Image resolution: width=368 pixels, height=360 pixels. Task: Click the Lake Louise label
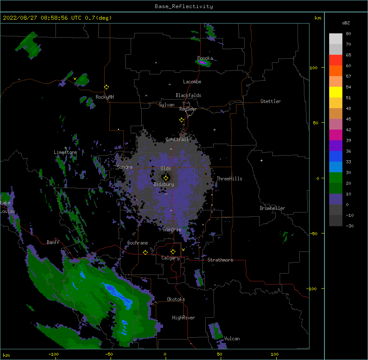[7, 207]
